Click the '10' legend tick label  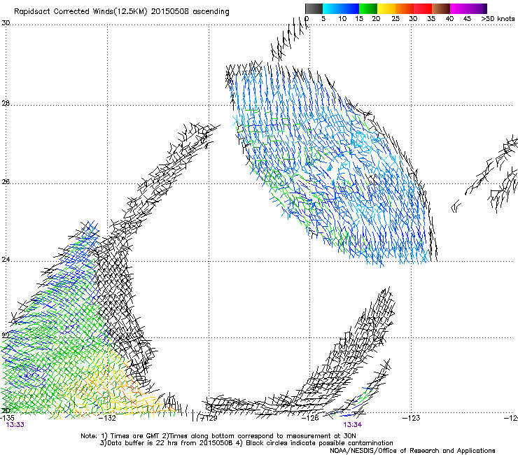click(342, 19)
